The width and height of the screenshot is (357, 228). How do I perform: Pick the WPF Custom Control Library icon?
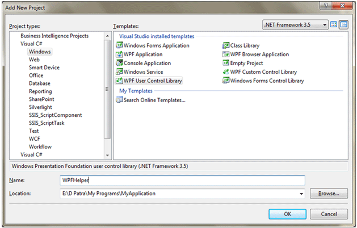coord(226,72)
